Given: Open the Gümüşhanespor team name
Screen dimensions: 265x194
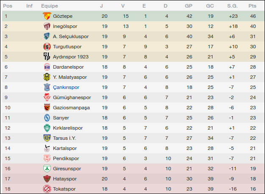Looking at the screenshot, I should click(72, 97).
